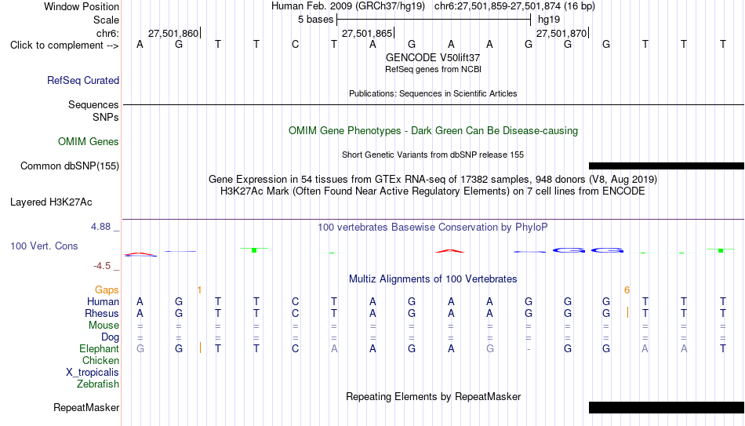The height and width of the screenshot is (426, 745).
Task: Click the Scale label
Action: point(106,20)
